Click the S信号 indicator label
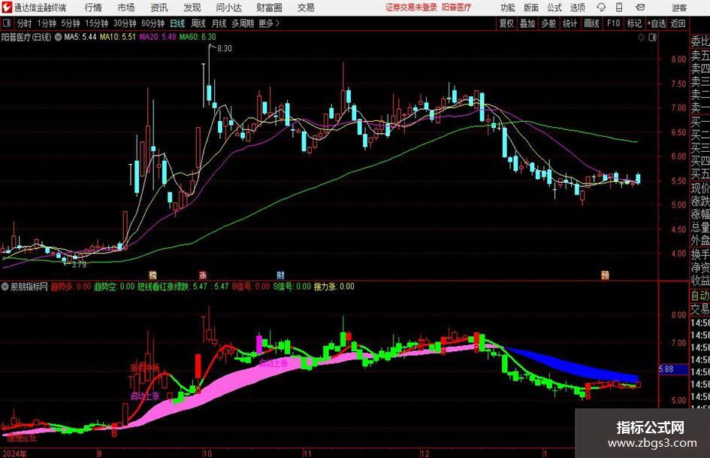This screenshot has width=710, height=458. click(x=284, y=287)
